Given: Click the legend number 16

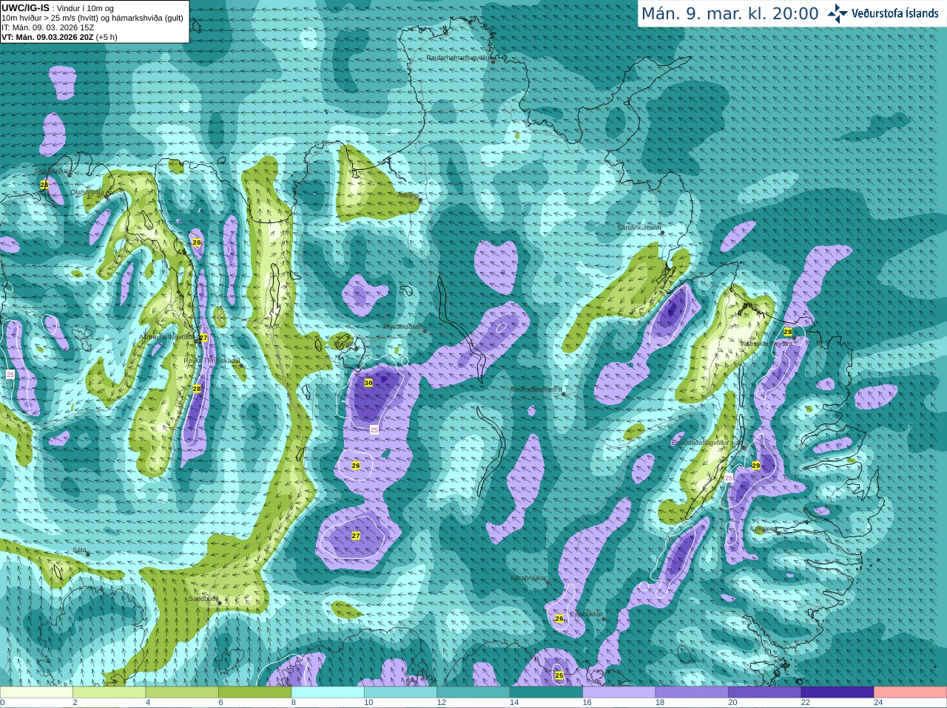Looking at the screenshot, I should tap(587, 703).
